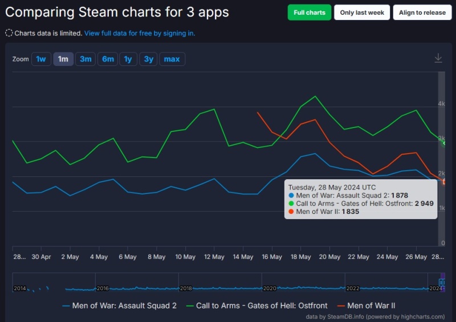The width and height of the screenshot is (456, 322).
Task: Select the Full charts button
Action: (309, 13)
